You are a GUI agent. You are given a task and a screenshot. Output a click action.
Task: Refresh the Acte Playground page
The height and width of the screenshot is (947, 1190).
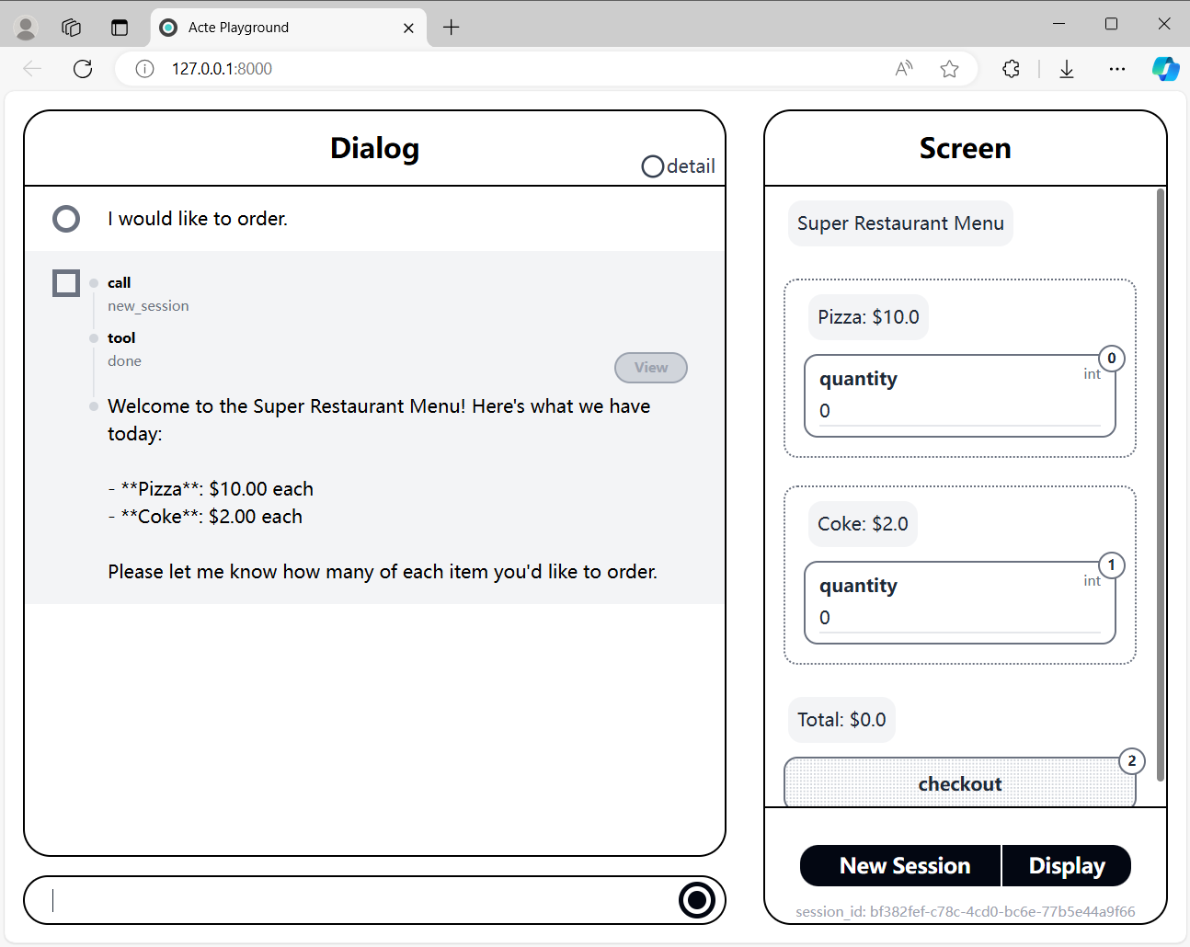coord(82,68)
